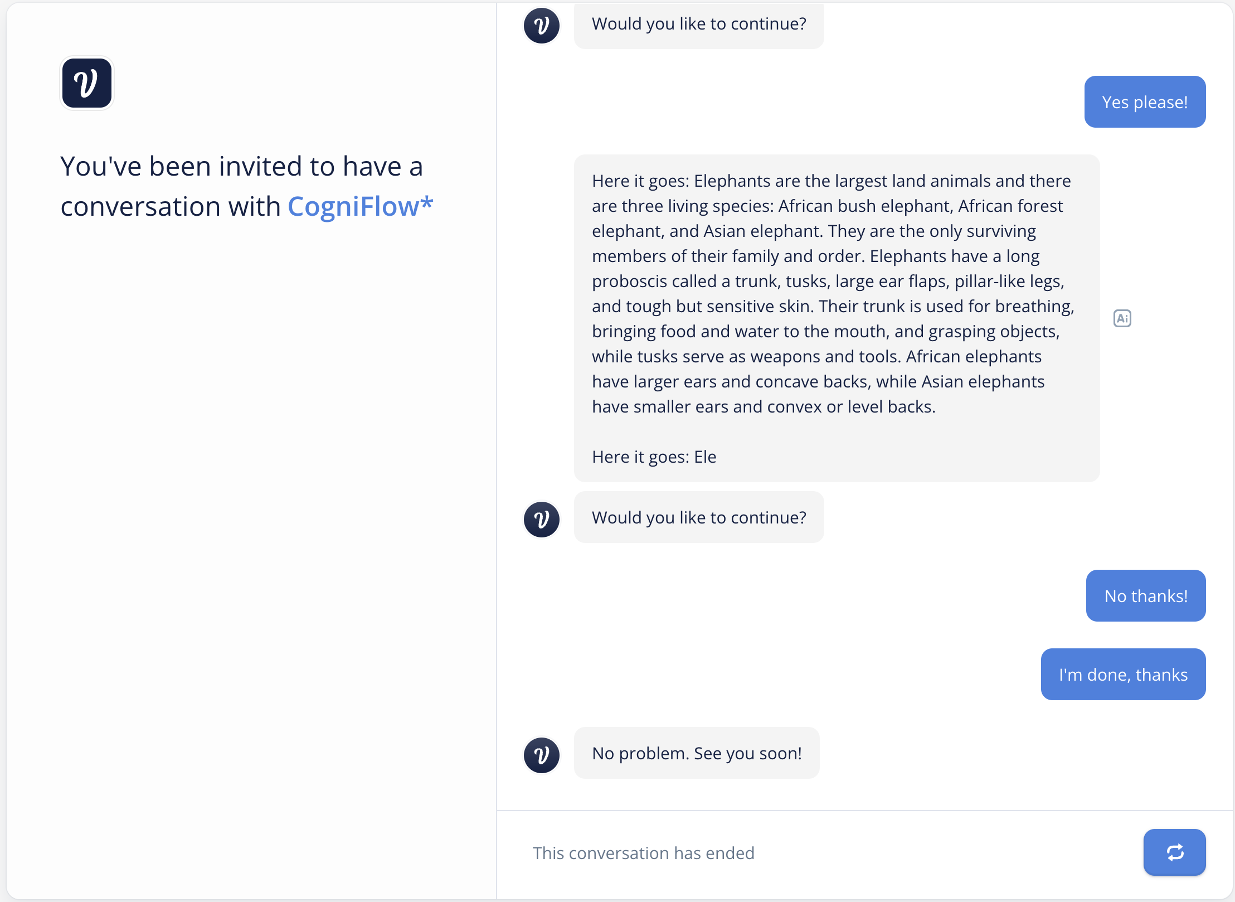1235x902 pixels.
Task: Click bot avatar next to top continue prompt
Action: [541, 26]
